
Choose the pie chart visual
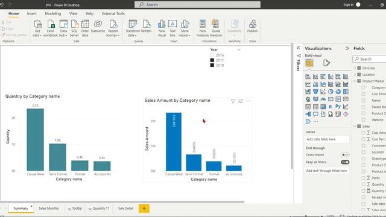331,92
